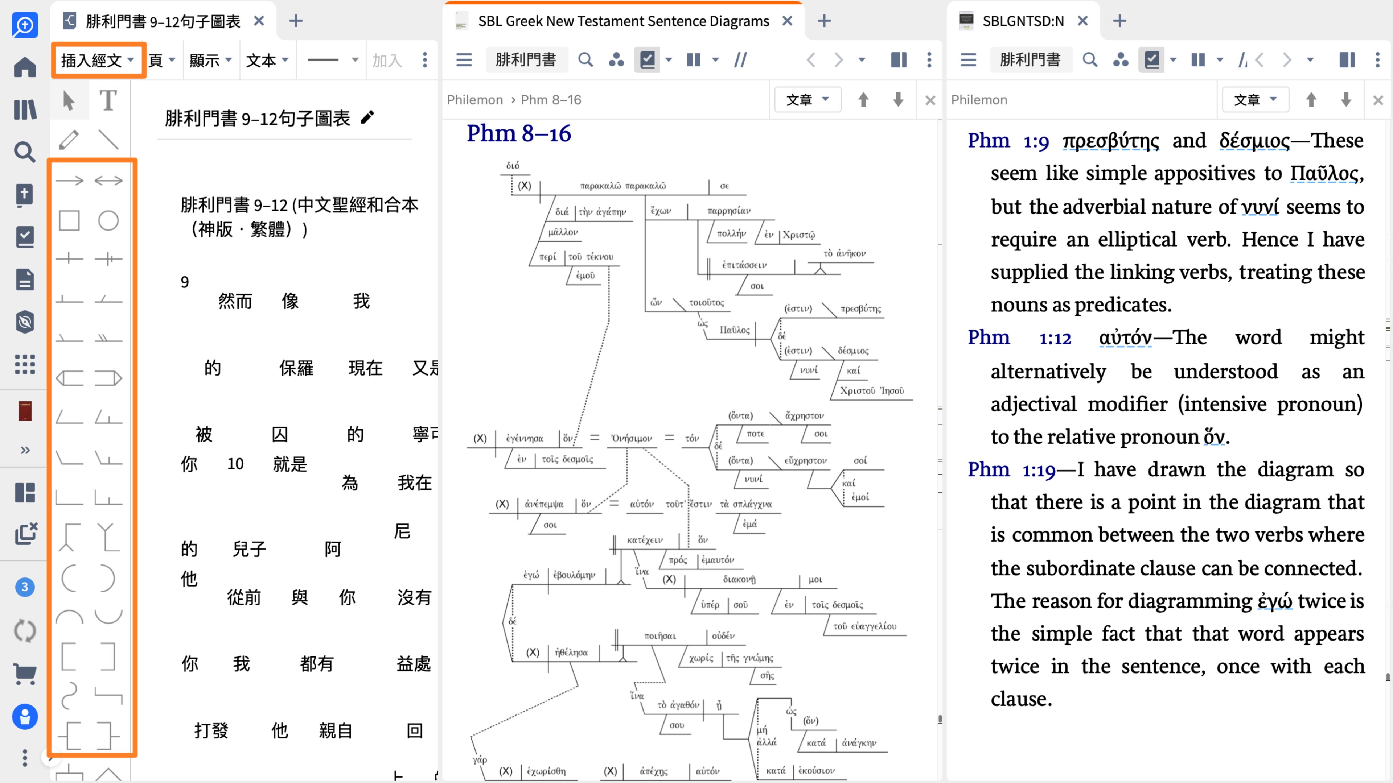1393x783 pixels.
Task: Open the shopping cart in the sidebar
Action: tap(25, 673)
